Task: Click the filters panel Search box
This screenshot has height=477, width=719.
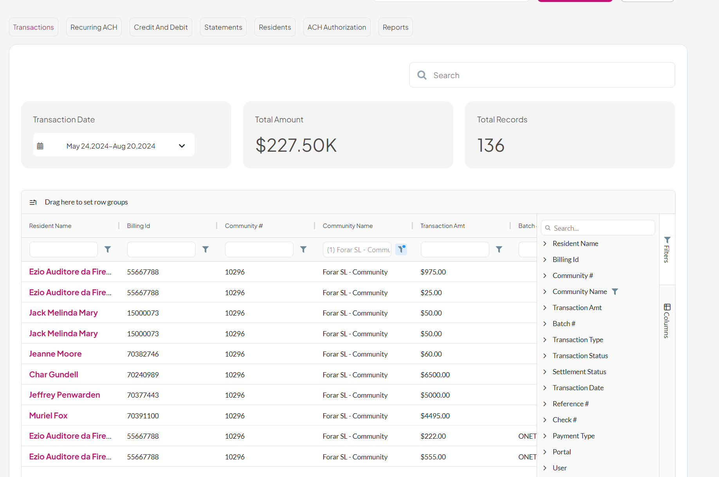Action: 598,228
